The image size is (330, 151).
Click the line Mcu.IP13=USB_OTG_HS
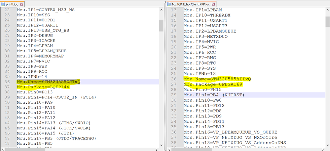pos(43,30)
